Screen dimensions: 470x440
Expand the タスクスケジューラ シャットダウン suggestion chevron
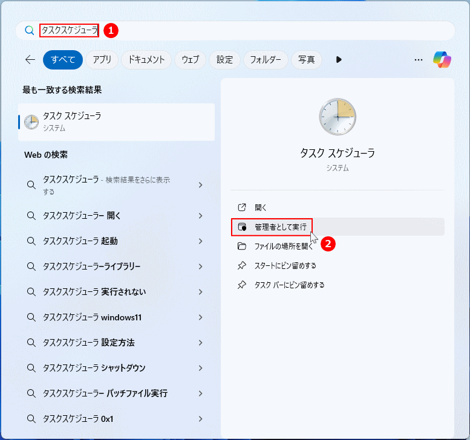pyautogui.click(x=201, y=368)
